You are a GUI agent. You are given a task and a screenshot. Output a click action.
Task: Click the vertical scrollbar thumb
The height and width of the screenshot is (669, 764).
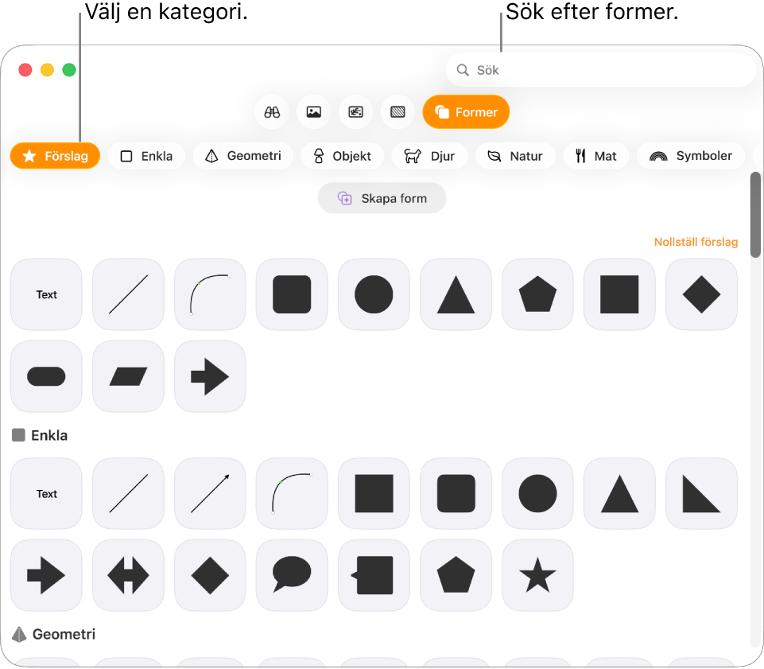pyautogui.click(x=755, y=215)
